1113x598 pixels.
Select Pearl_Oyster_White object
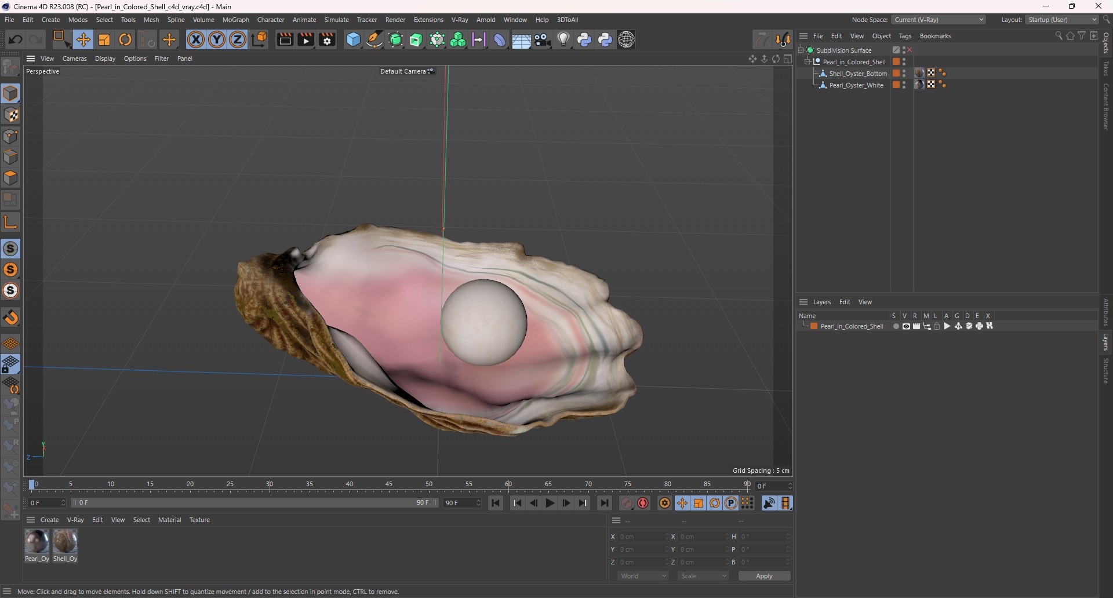pyautogui.click(x=856, y=85)
